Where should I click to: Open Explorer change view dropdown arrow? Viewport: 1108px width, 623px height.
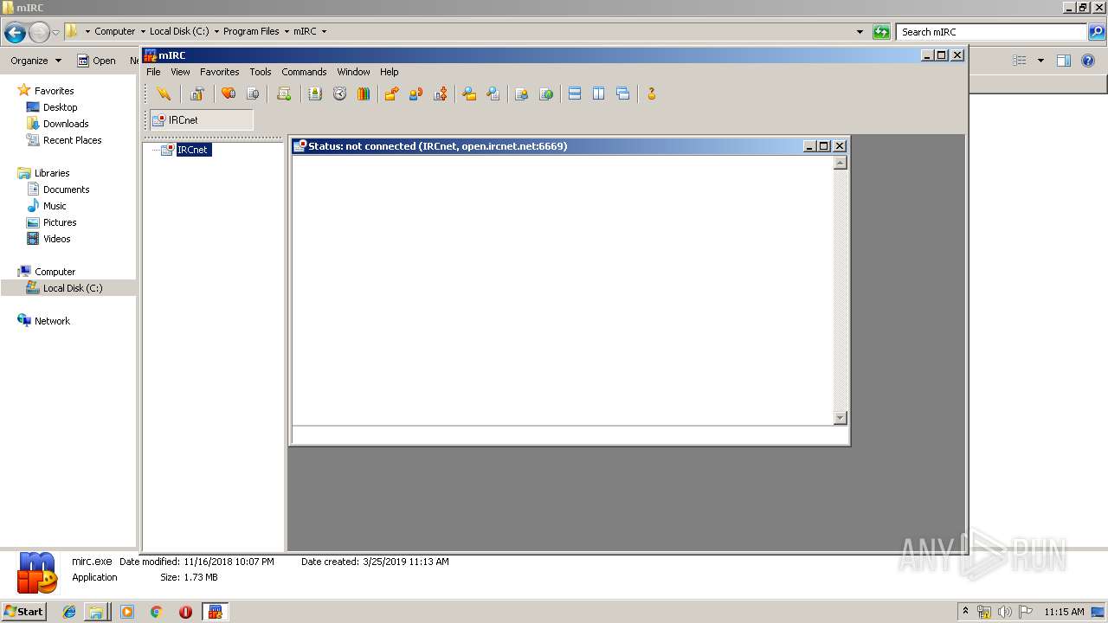[1040, 61]
